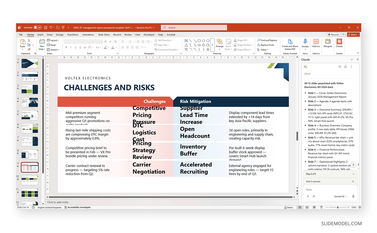Click the Reply input field in Claude pane
This screenshot has width=377, height=233.
331,189
